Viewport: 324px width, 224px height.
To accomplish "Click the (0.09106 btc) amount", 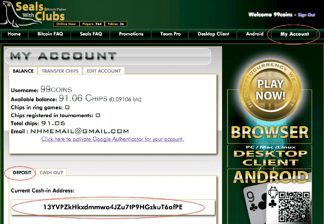I will pos(125,99).
